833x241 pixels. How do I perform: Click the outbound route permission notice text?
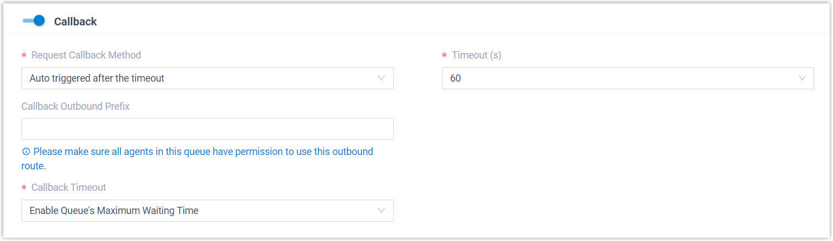coord(203,152)
